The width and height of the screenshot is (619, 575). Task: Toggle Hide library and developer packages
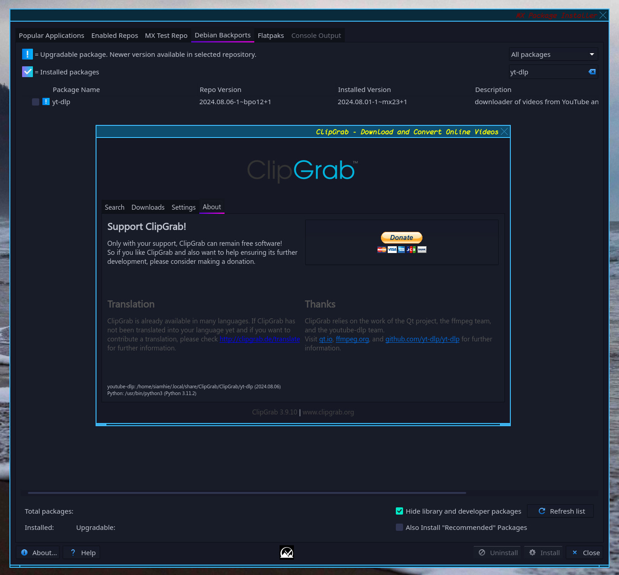(x=459, y=511)
